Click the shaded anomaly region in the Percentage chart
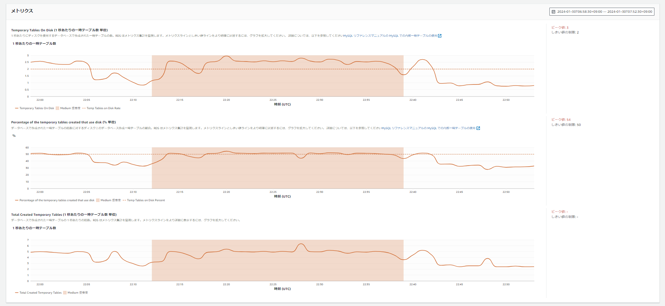The image size is (665, 306). point(277,168)
